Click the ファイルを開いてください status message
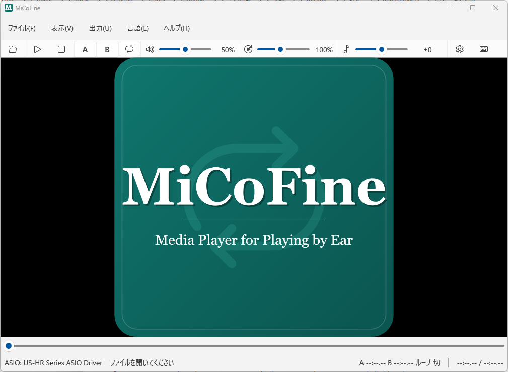The width and height of the screenshot is (508, 372). pyautogui.click(x=142, y=363)
